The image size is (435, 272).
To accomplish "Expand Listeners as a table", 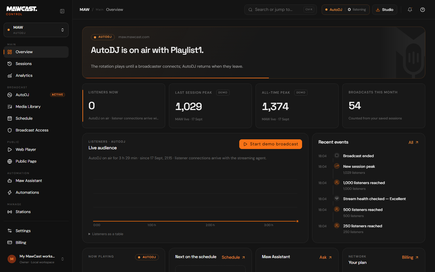I will (x=106, y=234).
